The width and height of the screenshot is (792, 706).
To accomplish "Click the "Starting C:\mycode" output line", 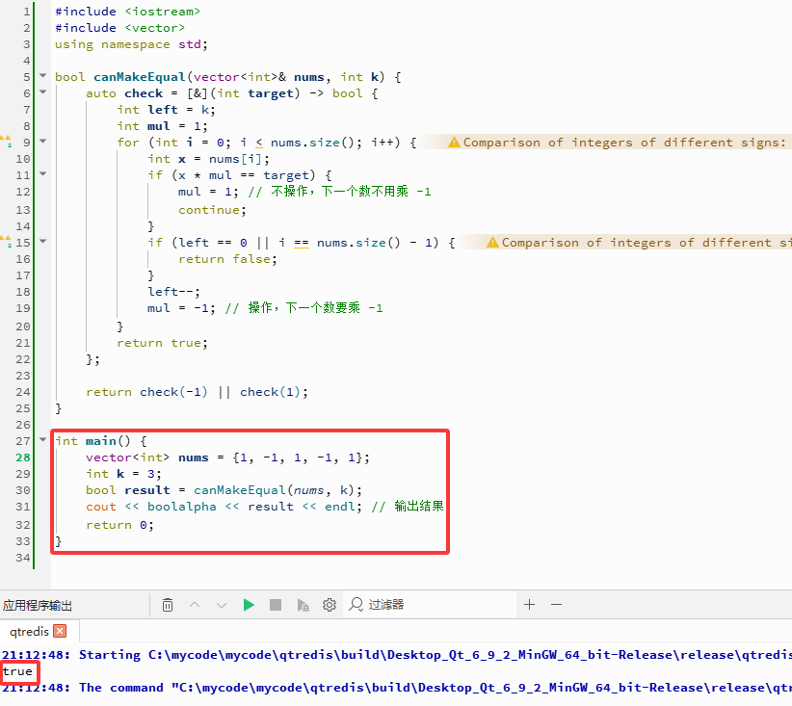I will point(397,655).
